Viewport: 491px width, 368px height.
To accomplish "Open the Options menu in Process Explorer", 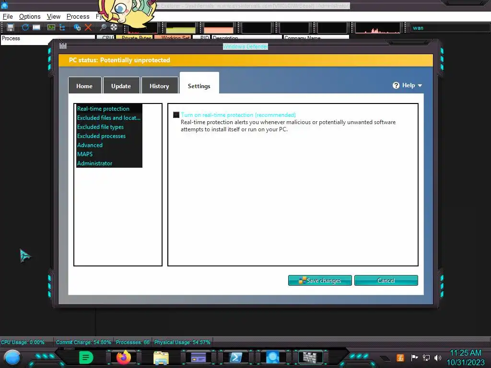I will pyautogui.click(x=30, y=17).
